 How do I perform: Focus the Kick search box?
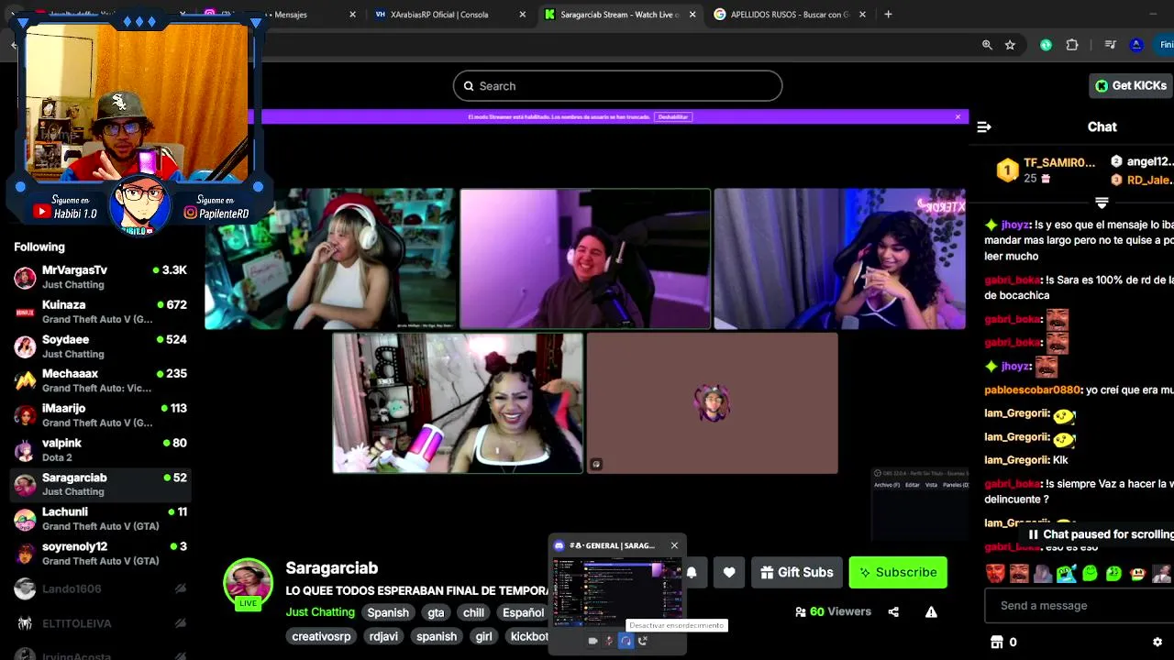pyautogui.click(x=617, y=86)
